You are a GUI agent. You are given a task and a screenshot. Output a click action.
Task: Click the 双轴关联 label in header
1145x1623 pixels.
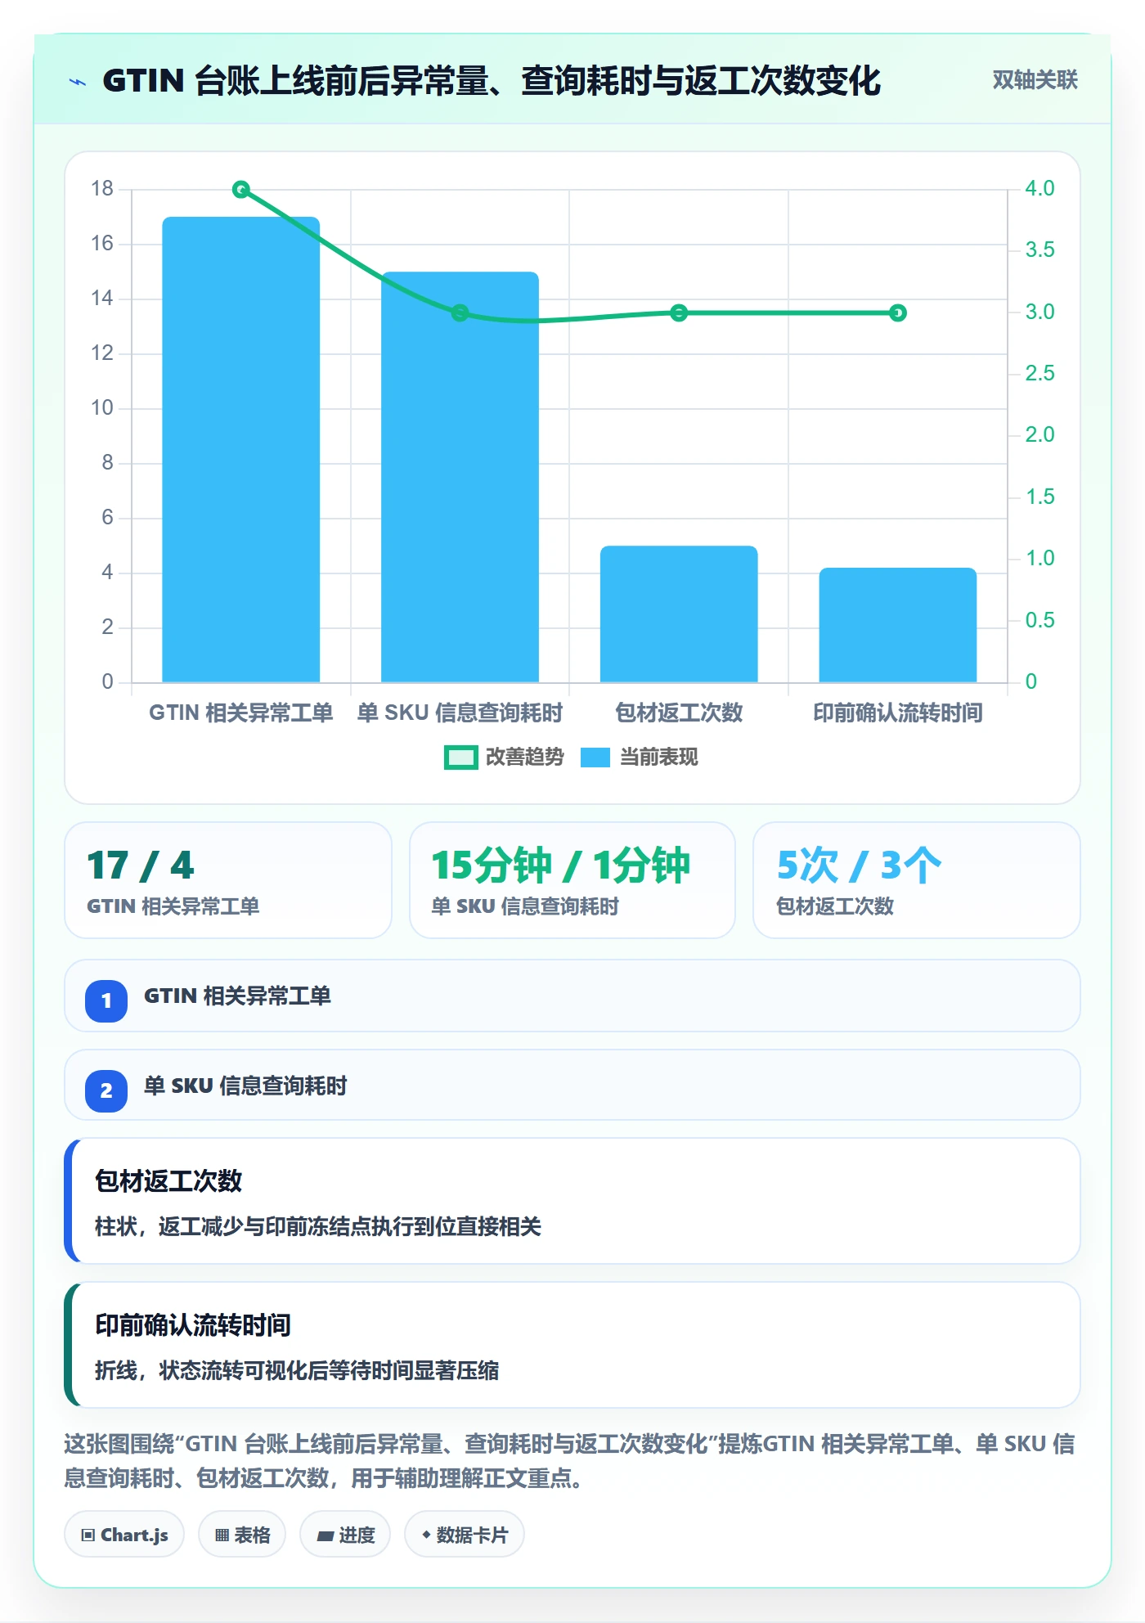[1035, 80]
